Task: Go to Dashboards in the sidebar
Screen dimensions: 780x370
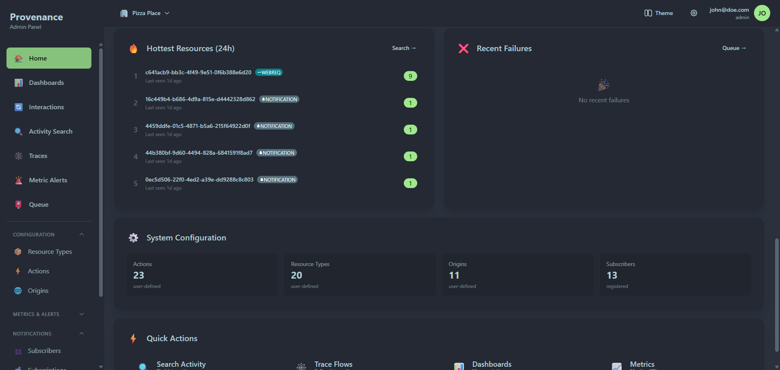Action: [x=46, y=83]
